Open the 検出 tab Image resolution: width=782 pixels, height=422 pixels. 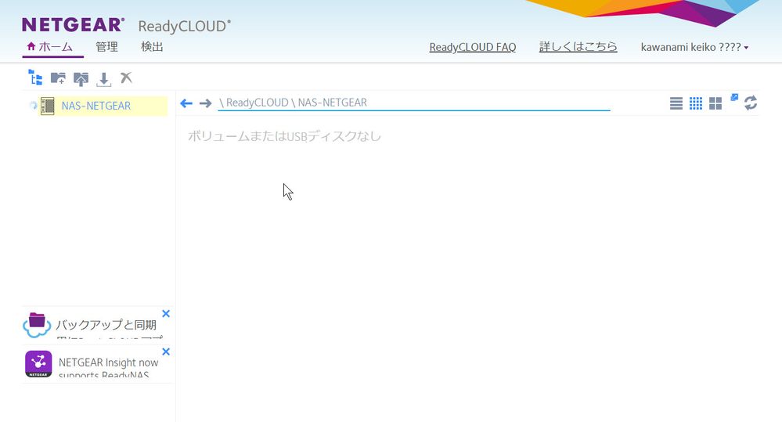click(x=152, y=47)
